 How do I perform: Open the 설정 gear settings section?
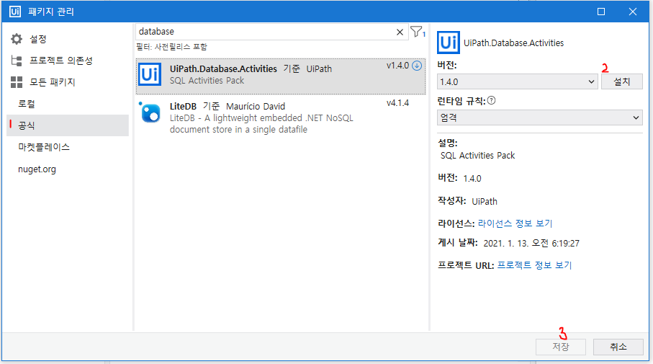pyautogui.click(x=17, y=39)
